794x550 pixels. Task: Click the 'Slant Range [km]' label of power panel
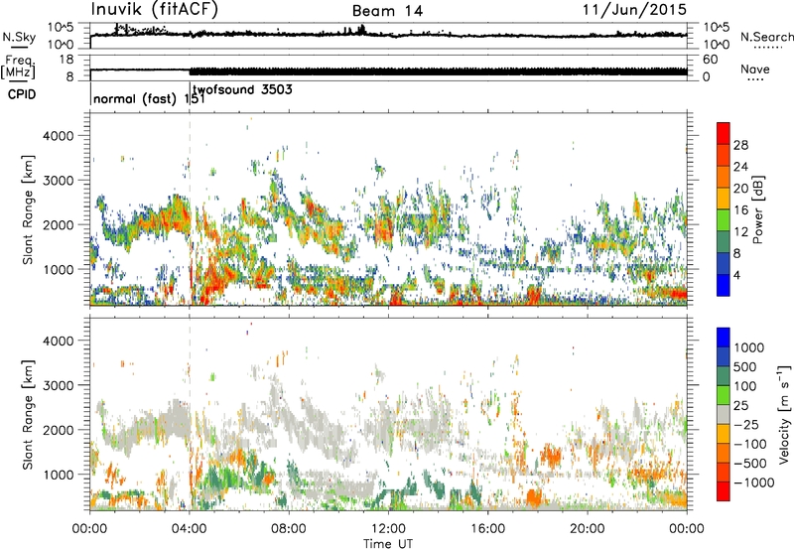[x=28, y=209]
